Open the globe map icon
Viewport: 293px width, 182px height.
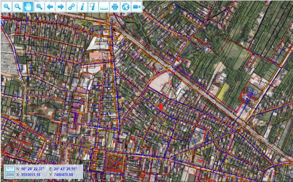pyautogui.click(x=126, y=7)
